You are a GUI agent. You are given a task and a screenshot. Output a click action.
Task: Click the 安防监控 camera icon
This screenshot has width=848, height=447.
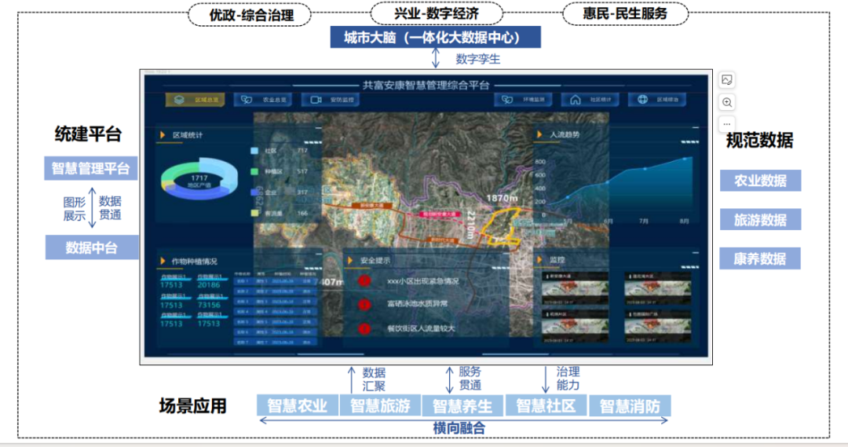(316, 100)
